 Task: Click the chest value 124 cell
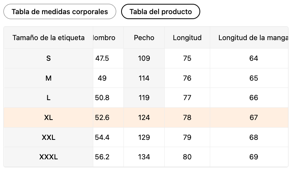coord(144,118)
